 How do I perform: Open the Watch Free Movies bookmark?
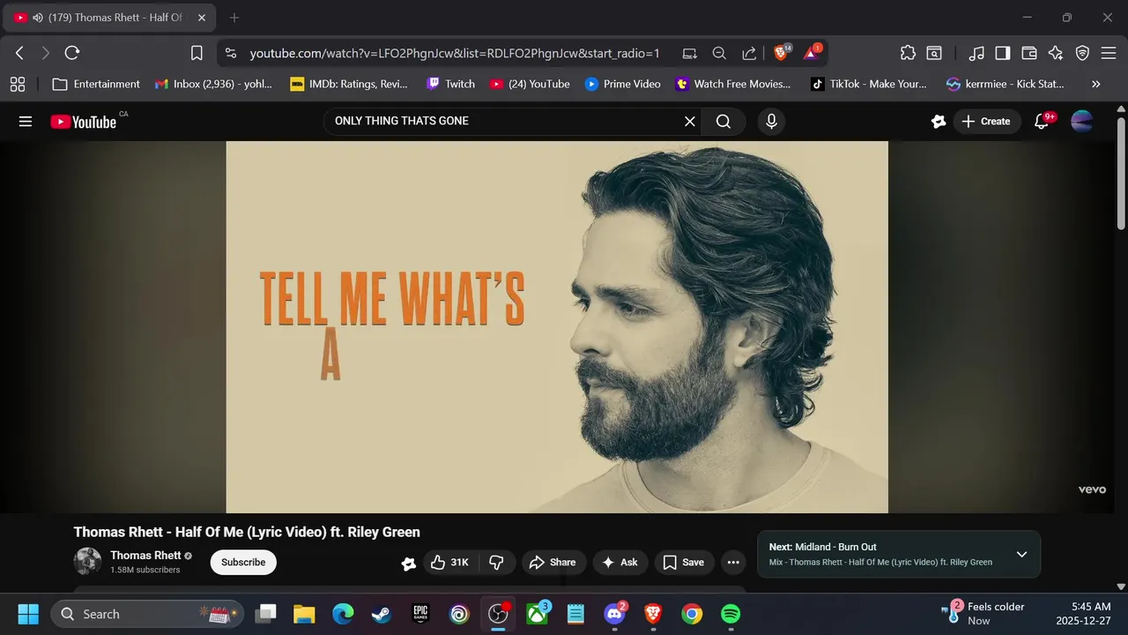click(733, 84)
